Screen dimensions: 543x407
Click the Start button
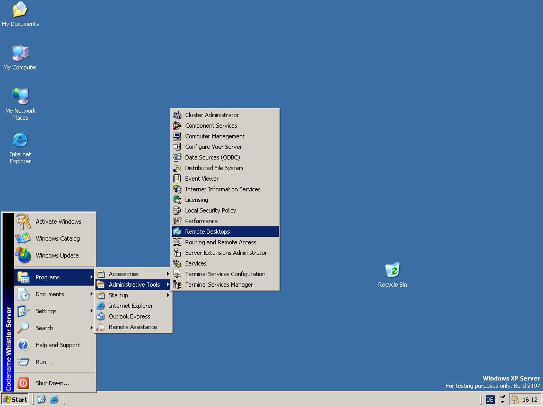(x=15, y=400)
